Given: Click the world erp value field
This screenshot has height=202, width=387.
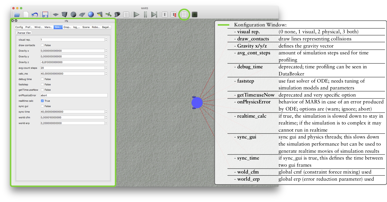Looking at the screenshot, I should [x=72, y=123].
